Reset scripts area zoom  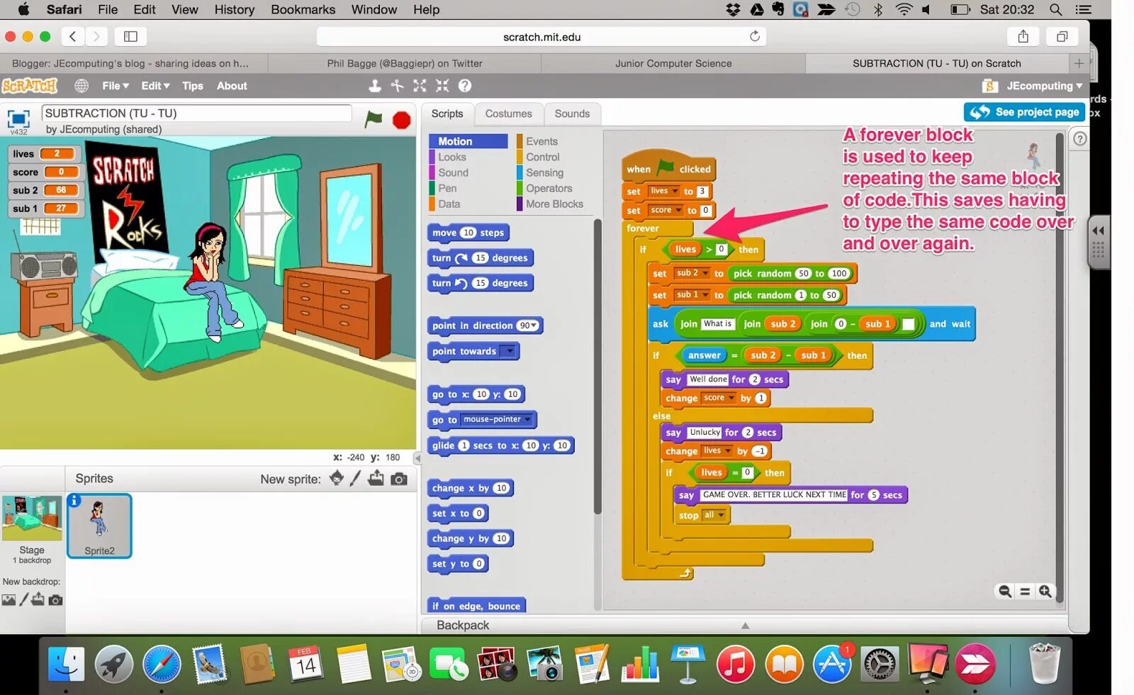(x=1025, y=591)
